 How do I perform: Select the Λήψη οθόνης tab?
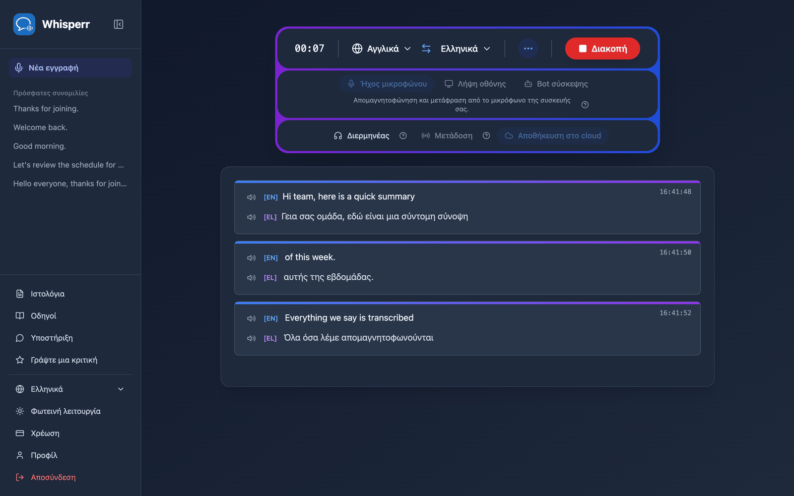tap(475, 84)
